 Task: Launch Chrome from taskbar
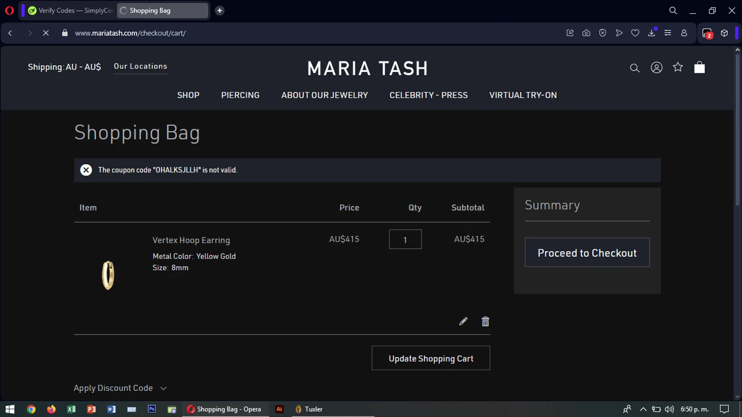31,409
